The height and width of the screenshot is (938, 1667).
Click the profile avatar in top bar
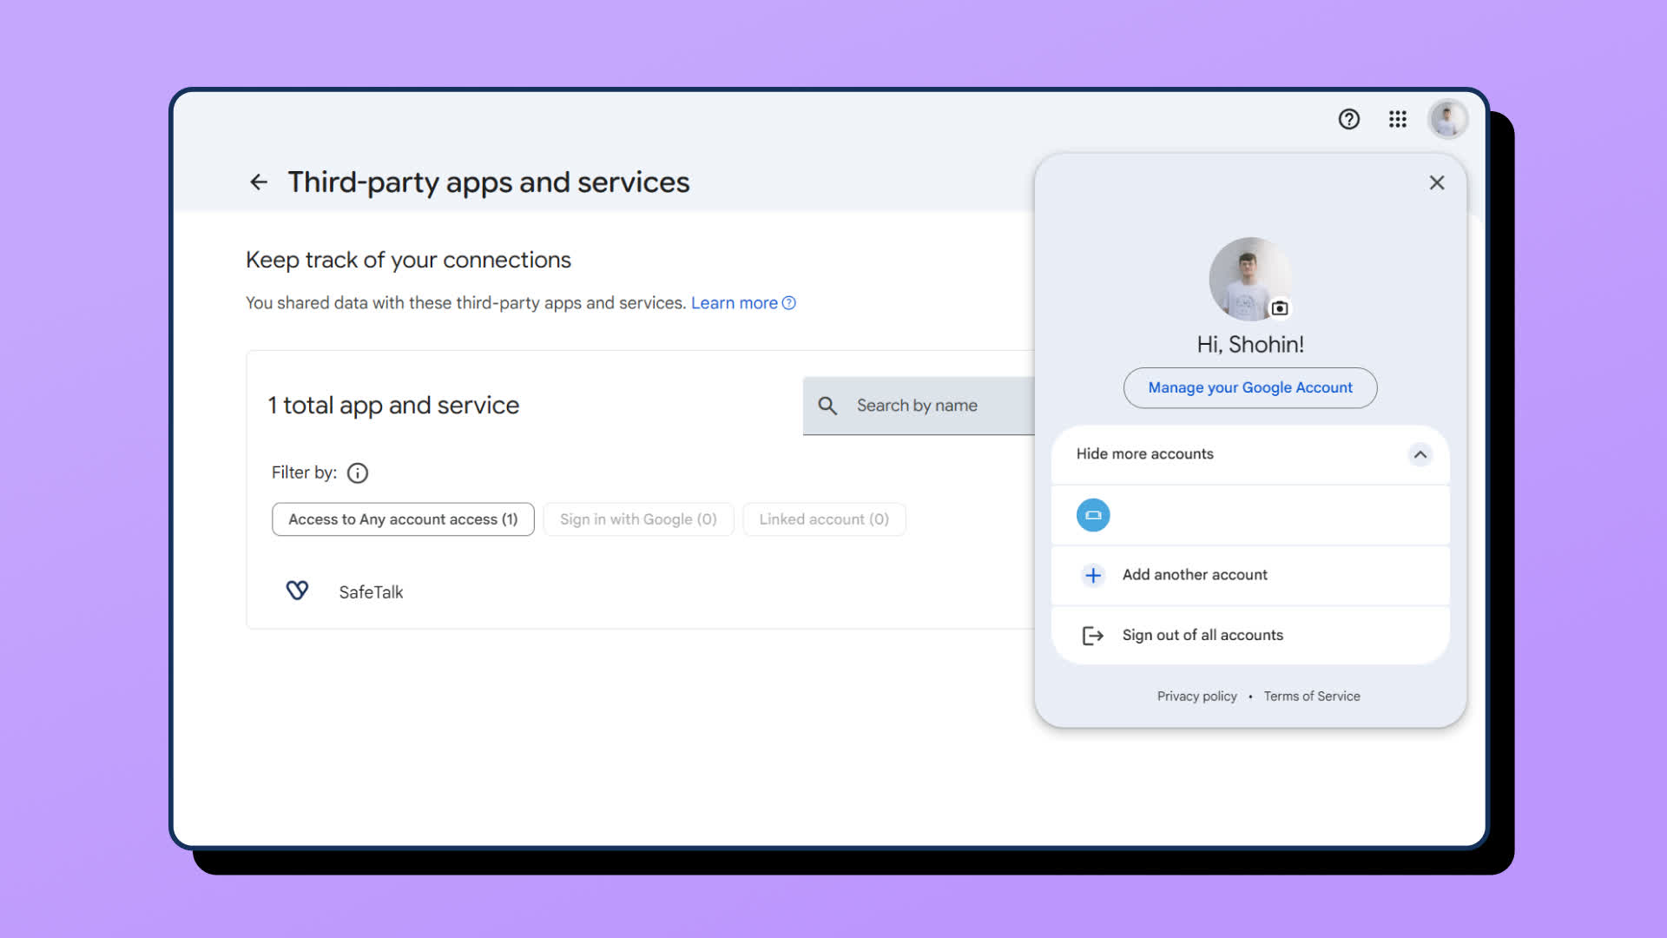[1447, 119]
